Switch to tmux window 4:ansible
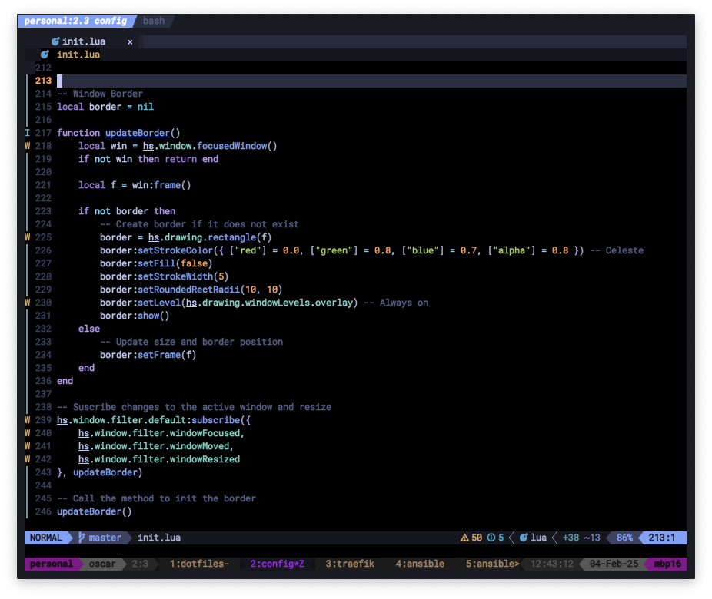 click(x=420, y=564)
